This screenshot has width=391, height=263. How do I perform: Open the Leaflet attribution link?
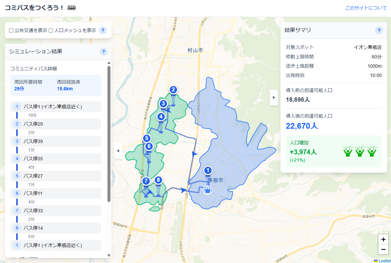coord(384,261)
